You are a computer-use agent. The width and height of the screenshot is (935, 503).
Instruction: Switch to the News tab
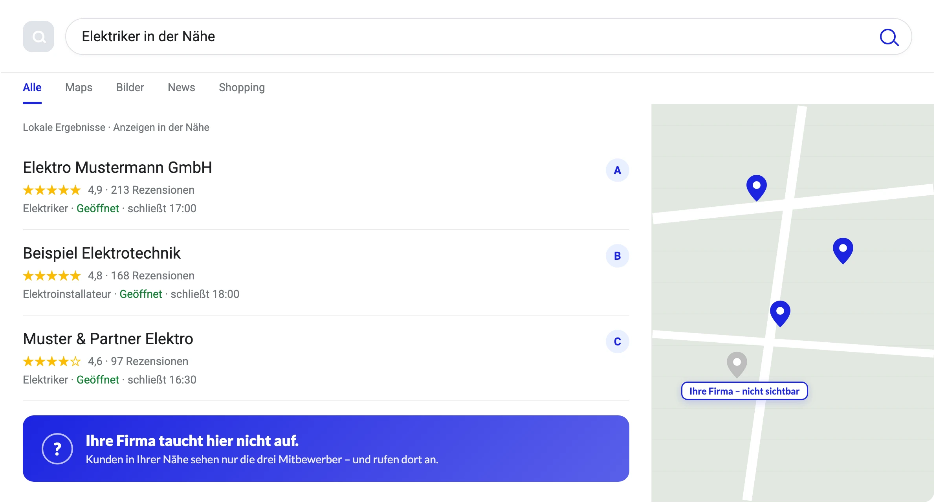pyautogui.click(x=181, y=87)
